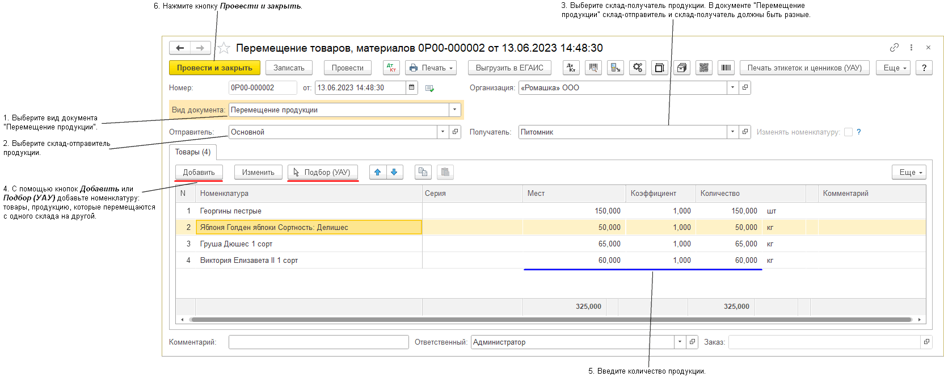This screenshot has width=944, height=377.
Task: Click the copy rows icon
Action: [423, 173]
